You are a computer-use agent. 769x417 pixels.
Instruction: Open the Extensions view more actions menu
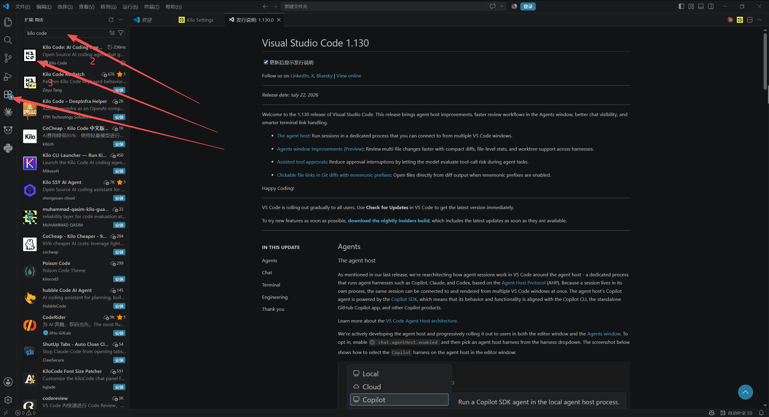tap(121, 20)
